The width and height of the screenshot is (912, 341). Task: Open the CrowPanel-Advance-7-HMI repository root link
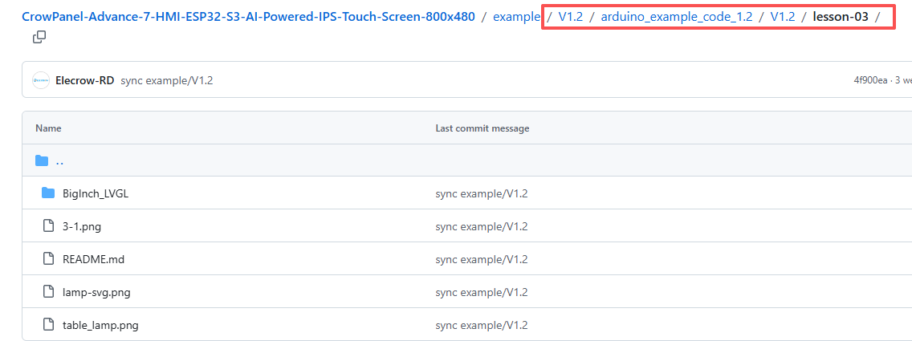tap(248, 16)
